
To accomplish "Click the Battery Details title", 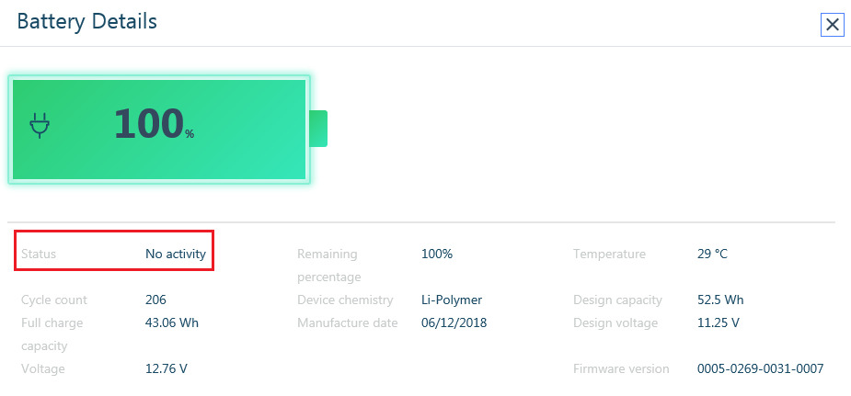I will point(87,22).
